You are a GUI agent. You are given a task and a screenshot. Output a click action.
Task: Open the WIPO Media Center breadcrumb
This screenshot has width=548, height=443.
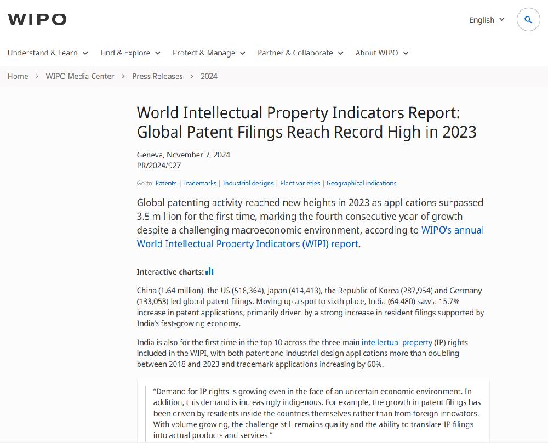tap(79, 76)
